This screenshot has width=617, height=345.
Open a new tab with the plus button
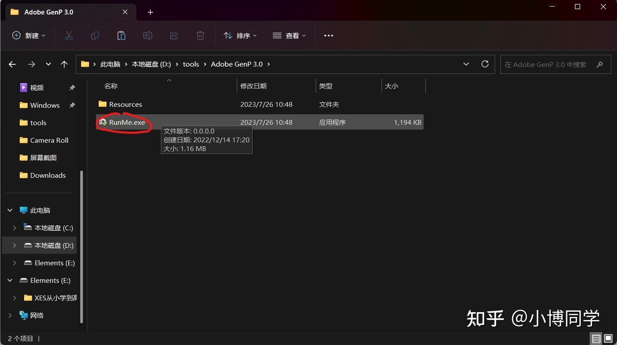click(150, 12)
